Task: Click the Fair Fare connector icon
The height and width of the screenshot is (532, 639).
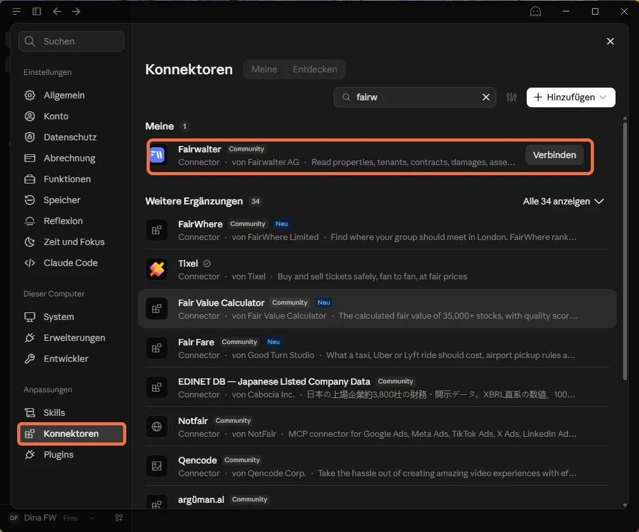Action: coord(157,348)
